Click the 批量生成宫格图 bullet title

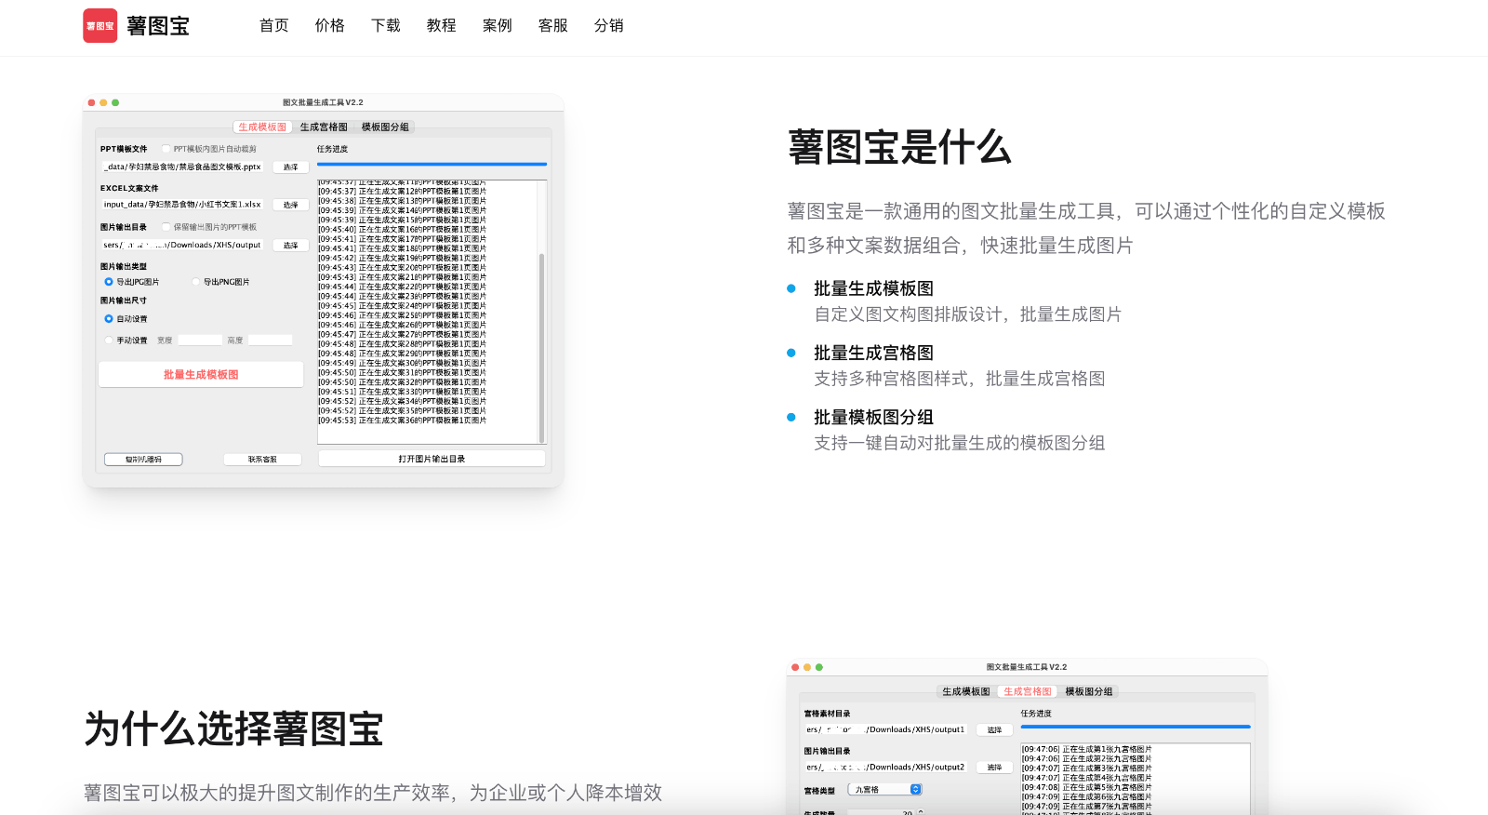(873, 353)
